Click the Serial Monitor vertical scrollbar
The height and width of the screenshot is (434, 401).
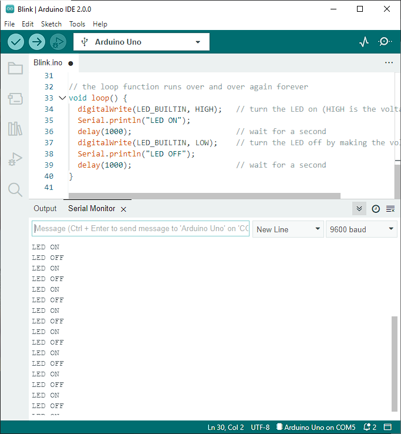coord(395,363)
